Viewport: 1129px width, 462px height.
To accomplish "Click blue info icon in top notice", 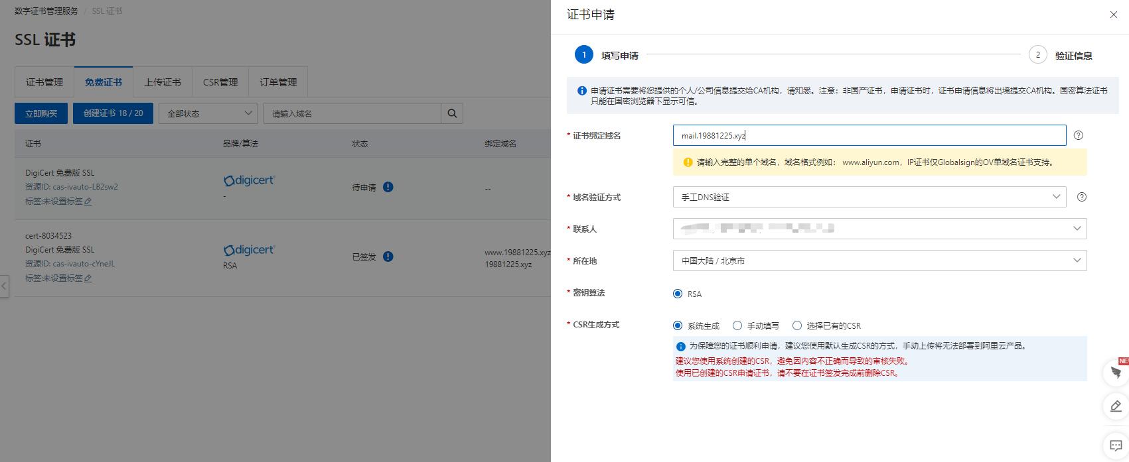I will (x=581, y=91).
